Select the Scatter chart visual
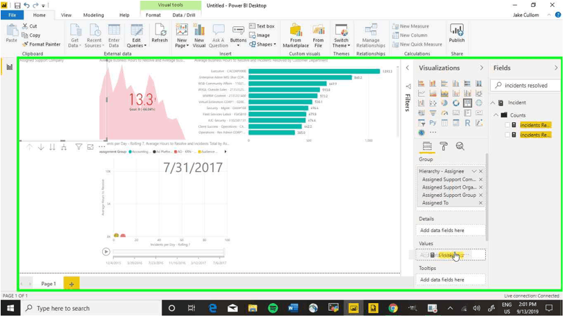The width and height of the screenshot is (564, 317). (x=433, y=103)
